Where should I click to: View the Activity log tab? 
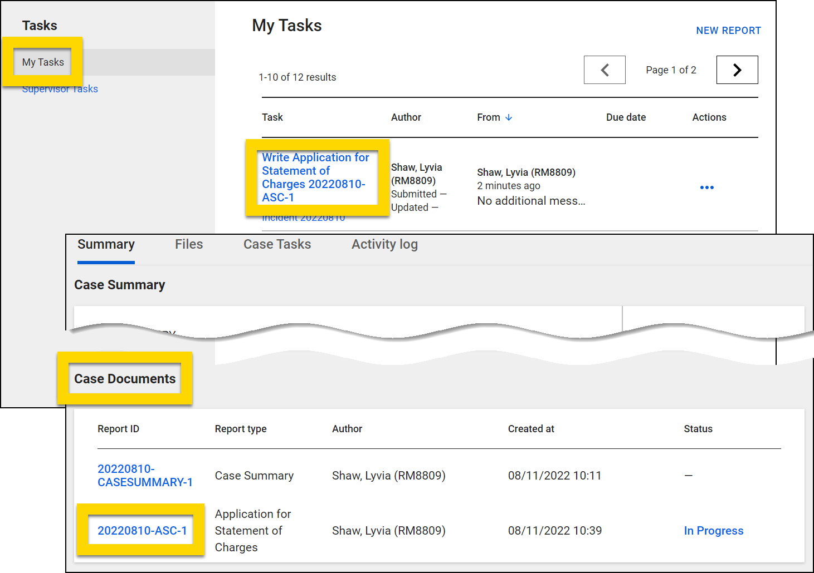point(384,244)
